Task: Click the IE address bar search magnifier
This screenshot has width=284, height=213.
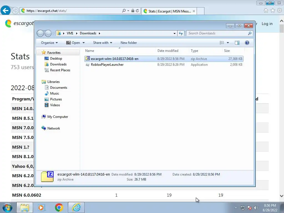Action: point(124,11)
